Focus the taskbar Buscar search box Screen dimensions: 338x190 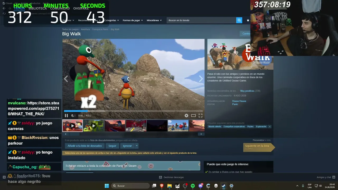click(x=131, y=186)
